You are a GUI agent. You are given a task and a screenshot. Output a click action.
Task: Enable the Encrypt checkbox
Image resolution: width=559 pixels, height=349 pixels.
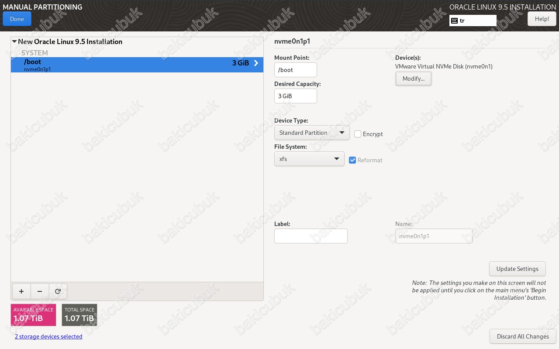(x=358, y=134)
